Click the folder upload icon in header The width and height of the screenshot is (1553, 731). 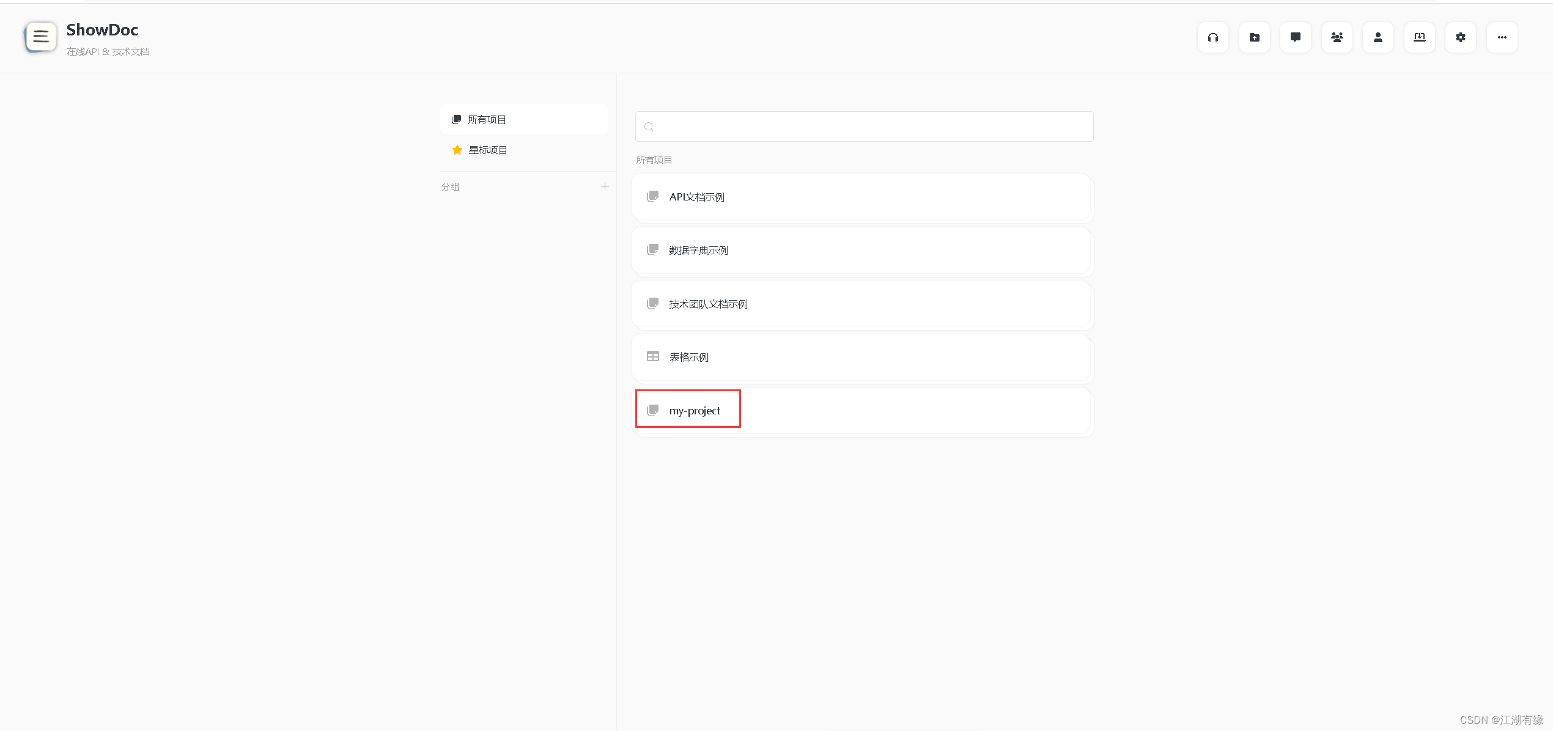pyautogui.click(x=1255, y=37)
